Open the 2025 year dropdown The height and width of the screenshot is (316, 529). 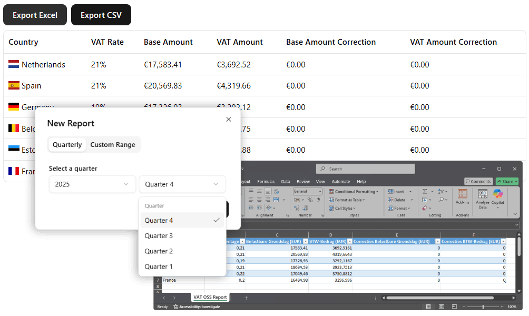coord(93,184)
